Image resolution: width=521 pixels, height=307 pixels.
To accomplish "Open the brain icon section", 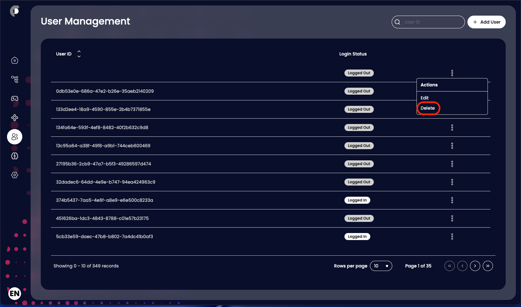I will pyautogui.click(x=14, y=156).
